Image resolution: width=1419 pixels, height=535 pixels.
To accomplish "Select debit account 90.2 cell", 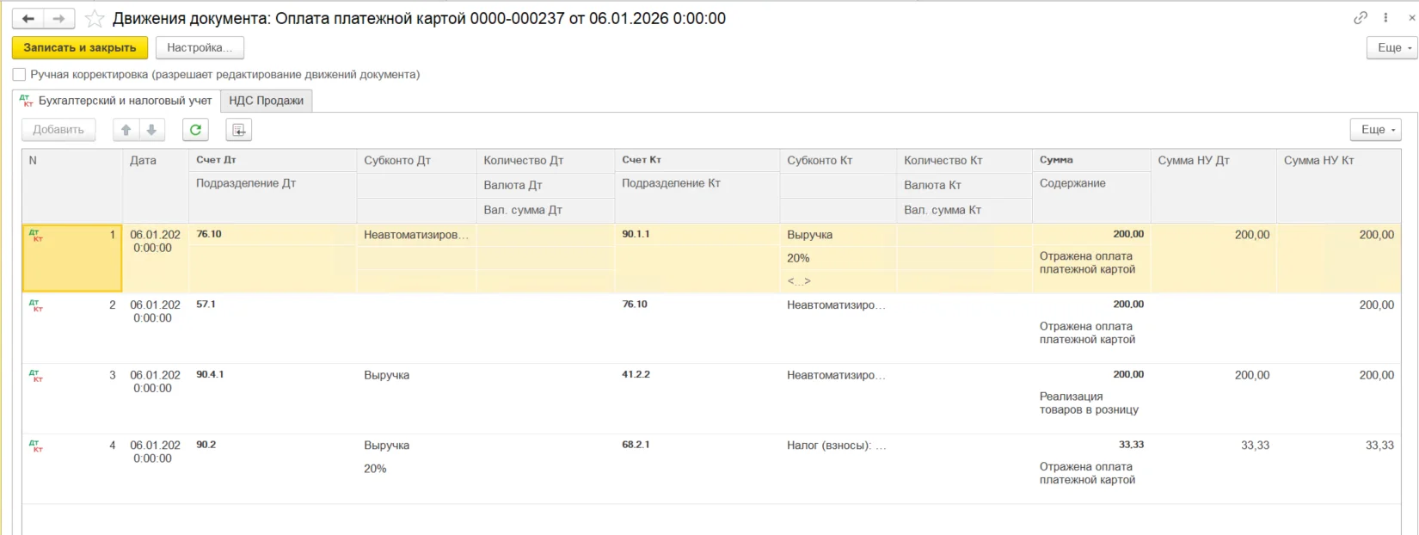I will point(272,446).
